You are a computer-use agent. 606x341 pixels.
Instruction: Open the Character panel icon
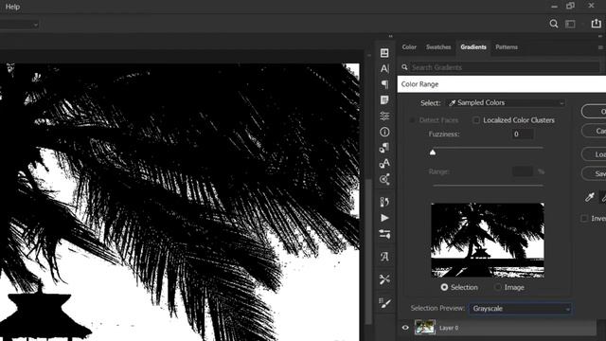pos(384,69)
